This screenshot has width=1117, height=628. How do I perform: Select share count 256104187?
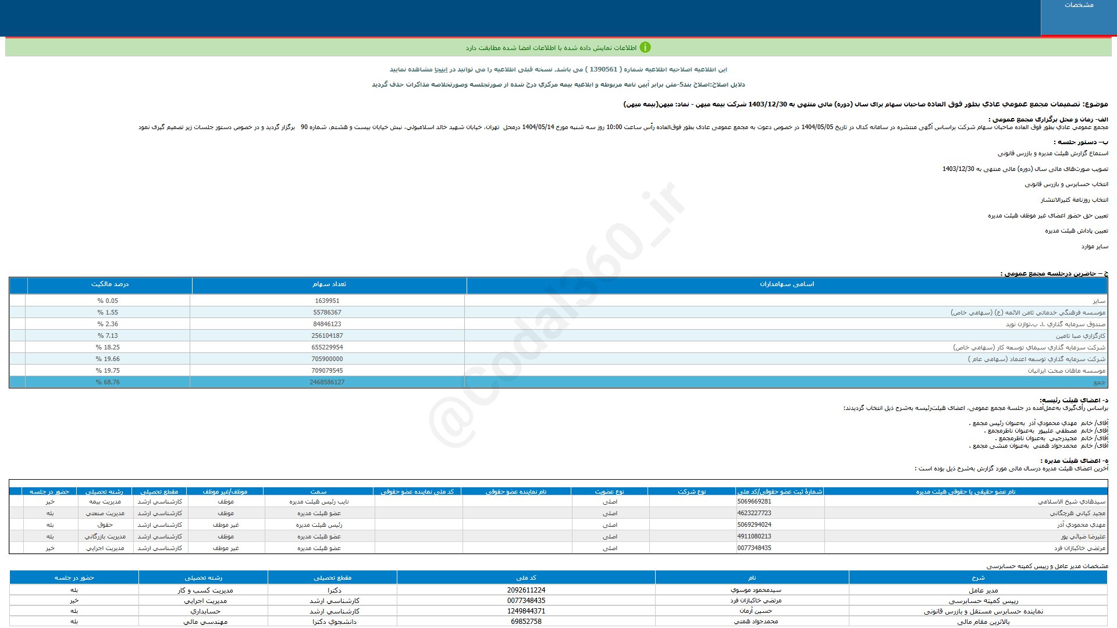pos(327,336)
